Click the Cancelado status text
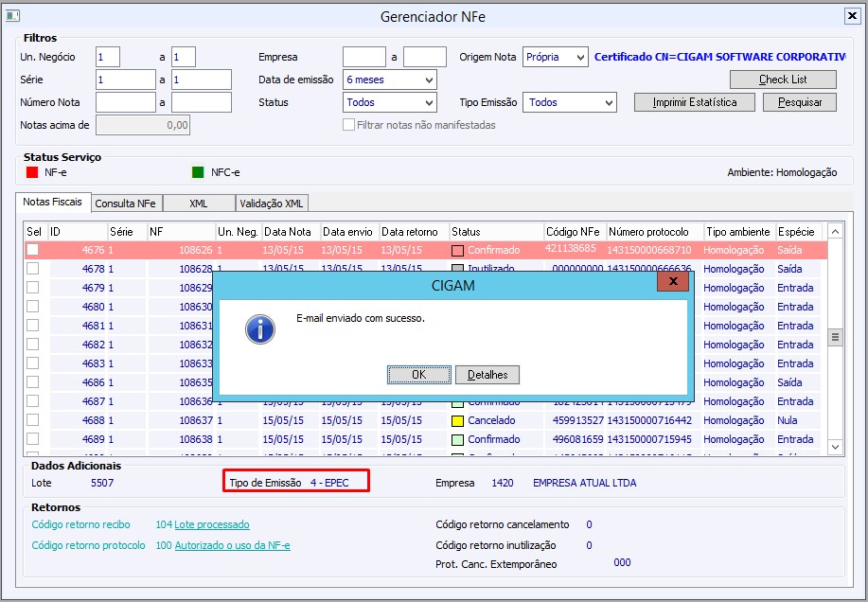The image size is (868, 602). 491,420
